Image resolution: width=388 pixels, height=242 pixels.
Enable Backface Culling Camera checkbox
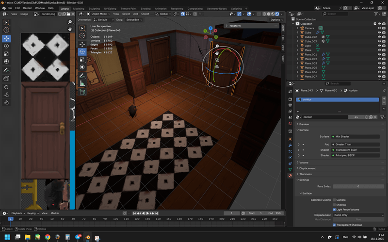pos(334,200)
